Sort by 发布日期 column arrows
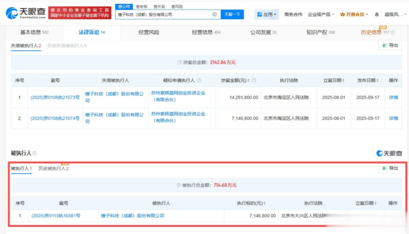Image resolution: width=409 pixels, height=234 pixels. 377,80
